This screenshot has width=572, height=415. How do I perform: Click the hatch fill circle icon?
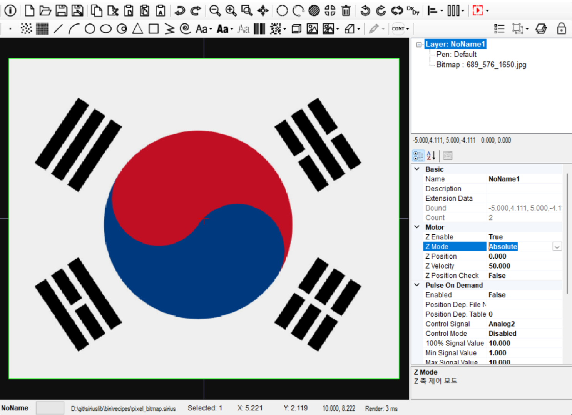(314, 11)
